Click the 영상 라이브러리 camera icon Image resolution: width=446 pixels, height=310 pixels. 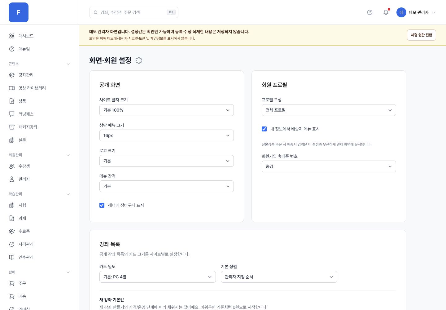(x=12, y=88)
